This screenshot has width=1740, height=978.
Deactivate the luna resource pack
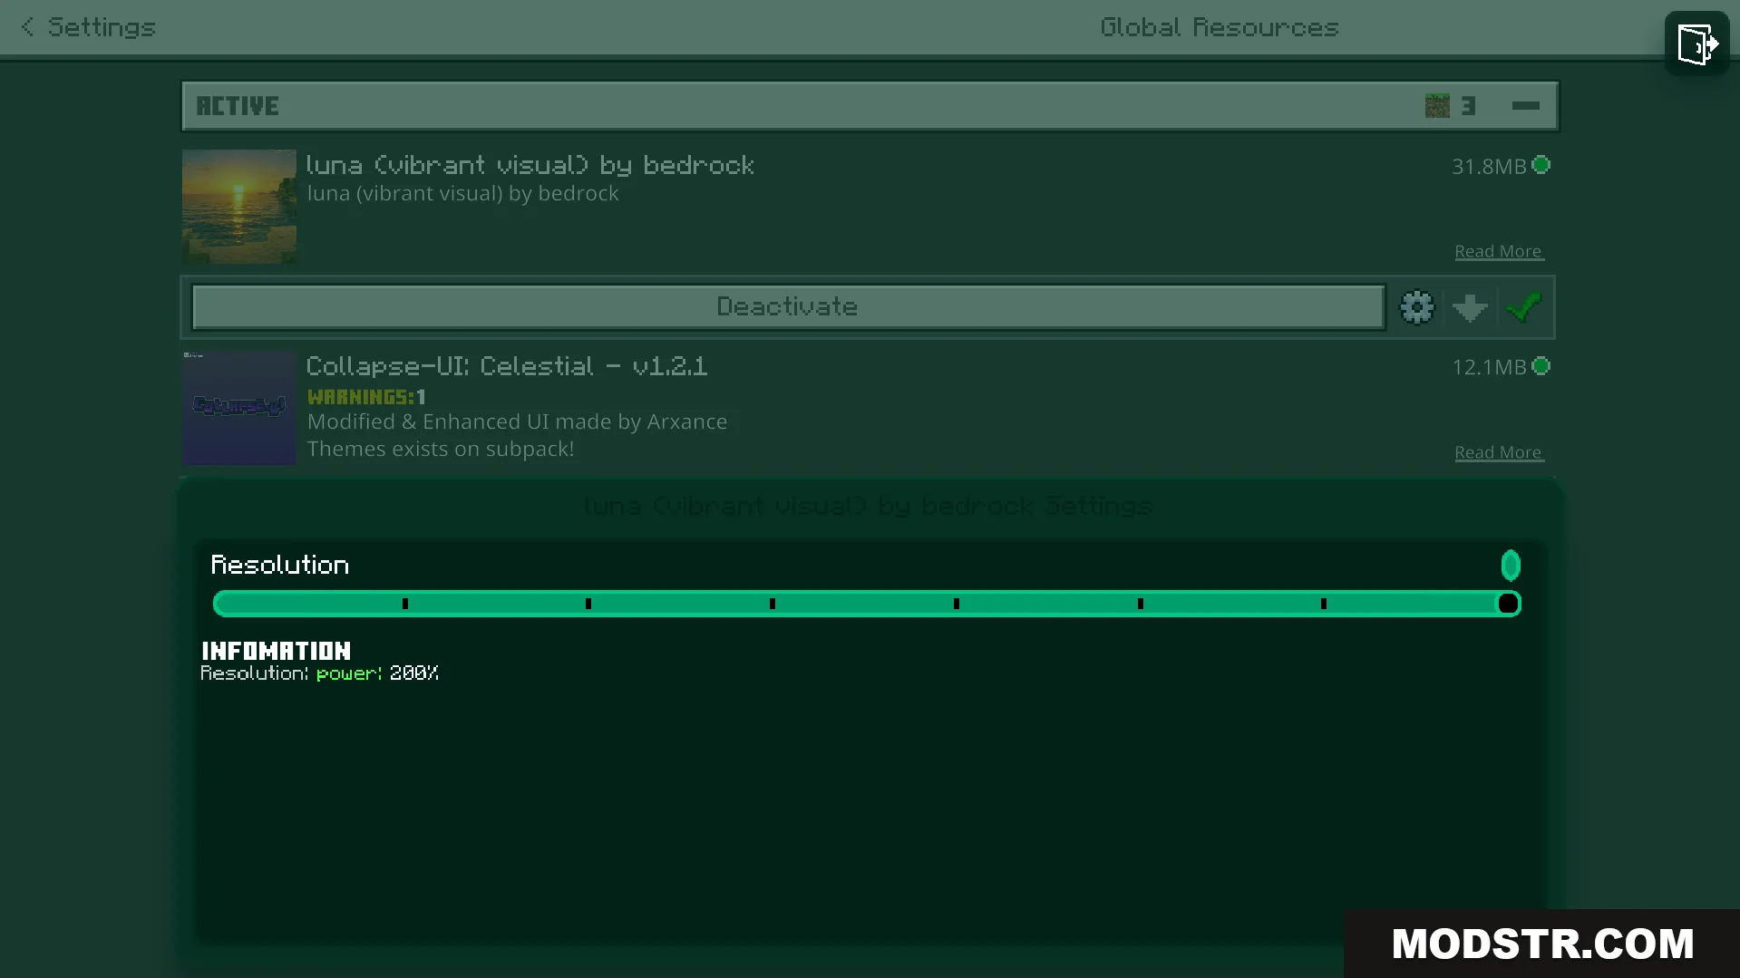click(788, 307)
